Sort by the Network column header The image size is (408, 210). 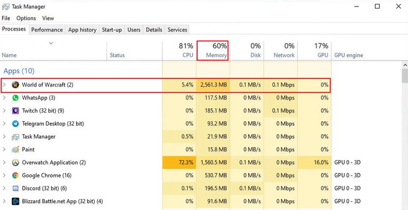tap(281, 51)
